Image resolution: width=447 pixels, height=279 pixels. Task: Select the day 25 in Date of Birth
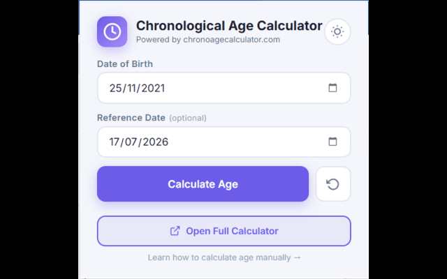115,88
